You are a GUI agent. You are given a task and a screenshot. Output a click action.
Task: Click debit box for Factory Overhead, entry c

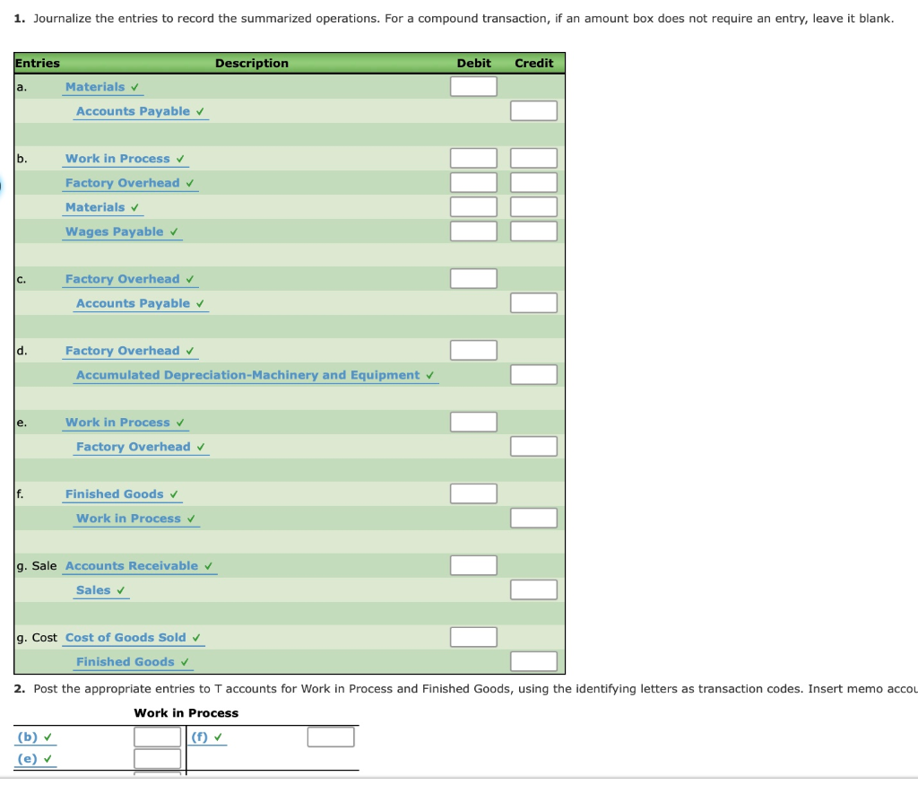click(473, 279)
